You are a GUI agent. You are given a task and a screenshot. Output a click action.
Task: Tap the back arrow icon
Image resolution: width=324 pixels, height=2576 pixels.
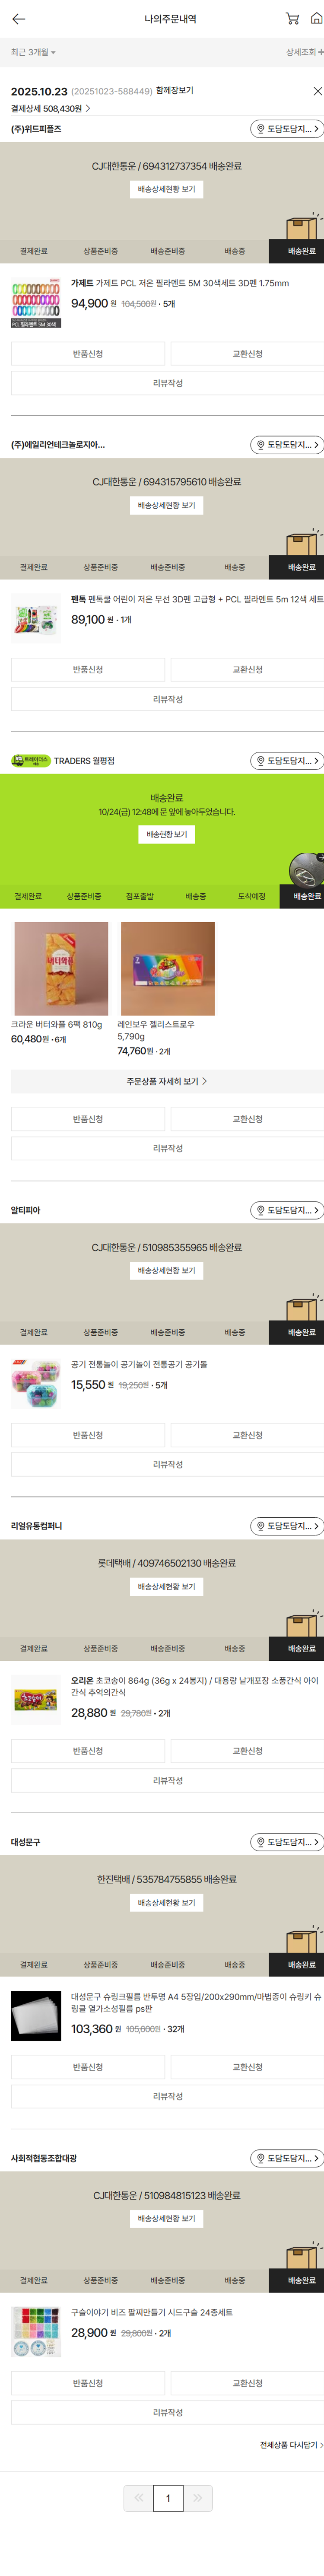18,19
